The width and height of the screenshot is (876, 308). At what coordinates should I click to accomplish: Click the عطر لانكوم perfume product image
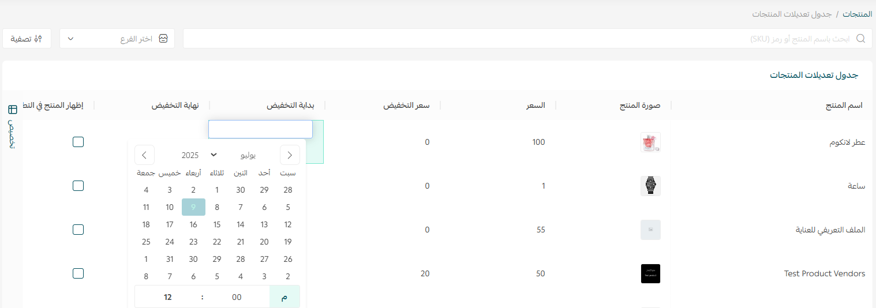pyautogui.click(x=650, y=142)
